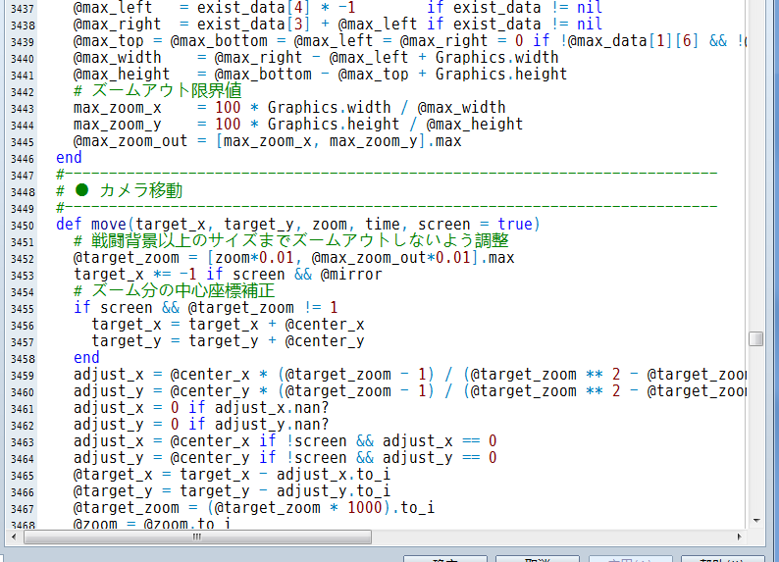Click the comment '# ズーム分の中心座標補正'
Viewport: 779px width, 562px height.
[174, 291]
